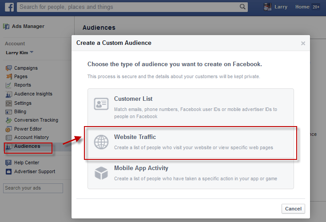The image size is (326, 222).
Task: Choose the Customer List audience option
Action: [191, 107]
